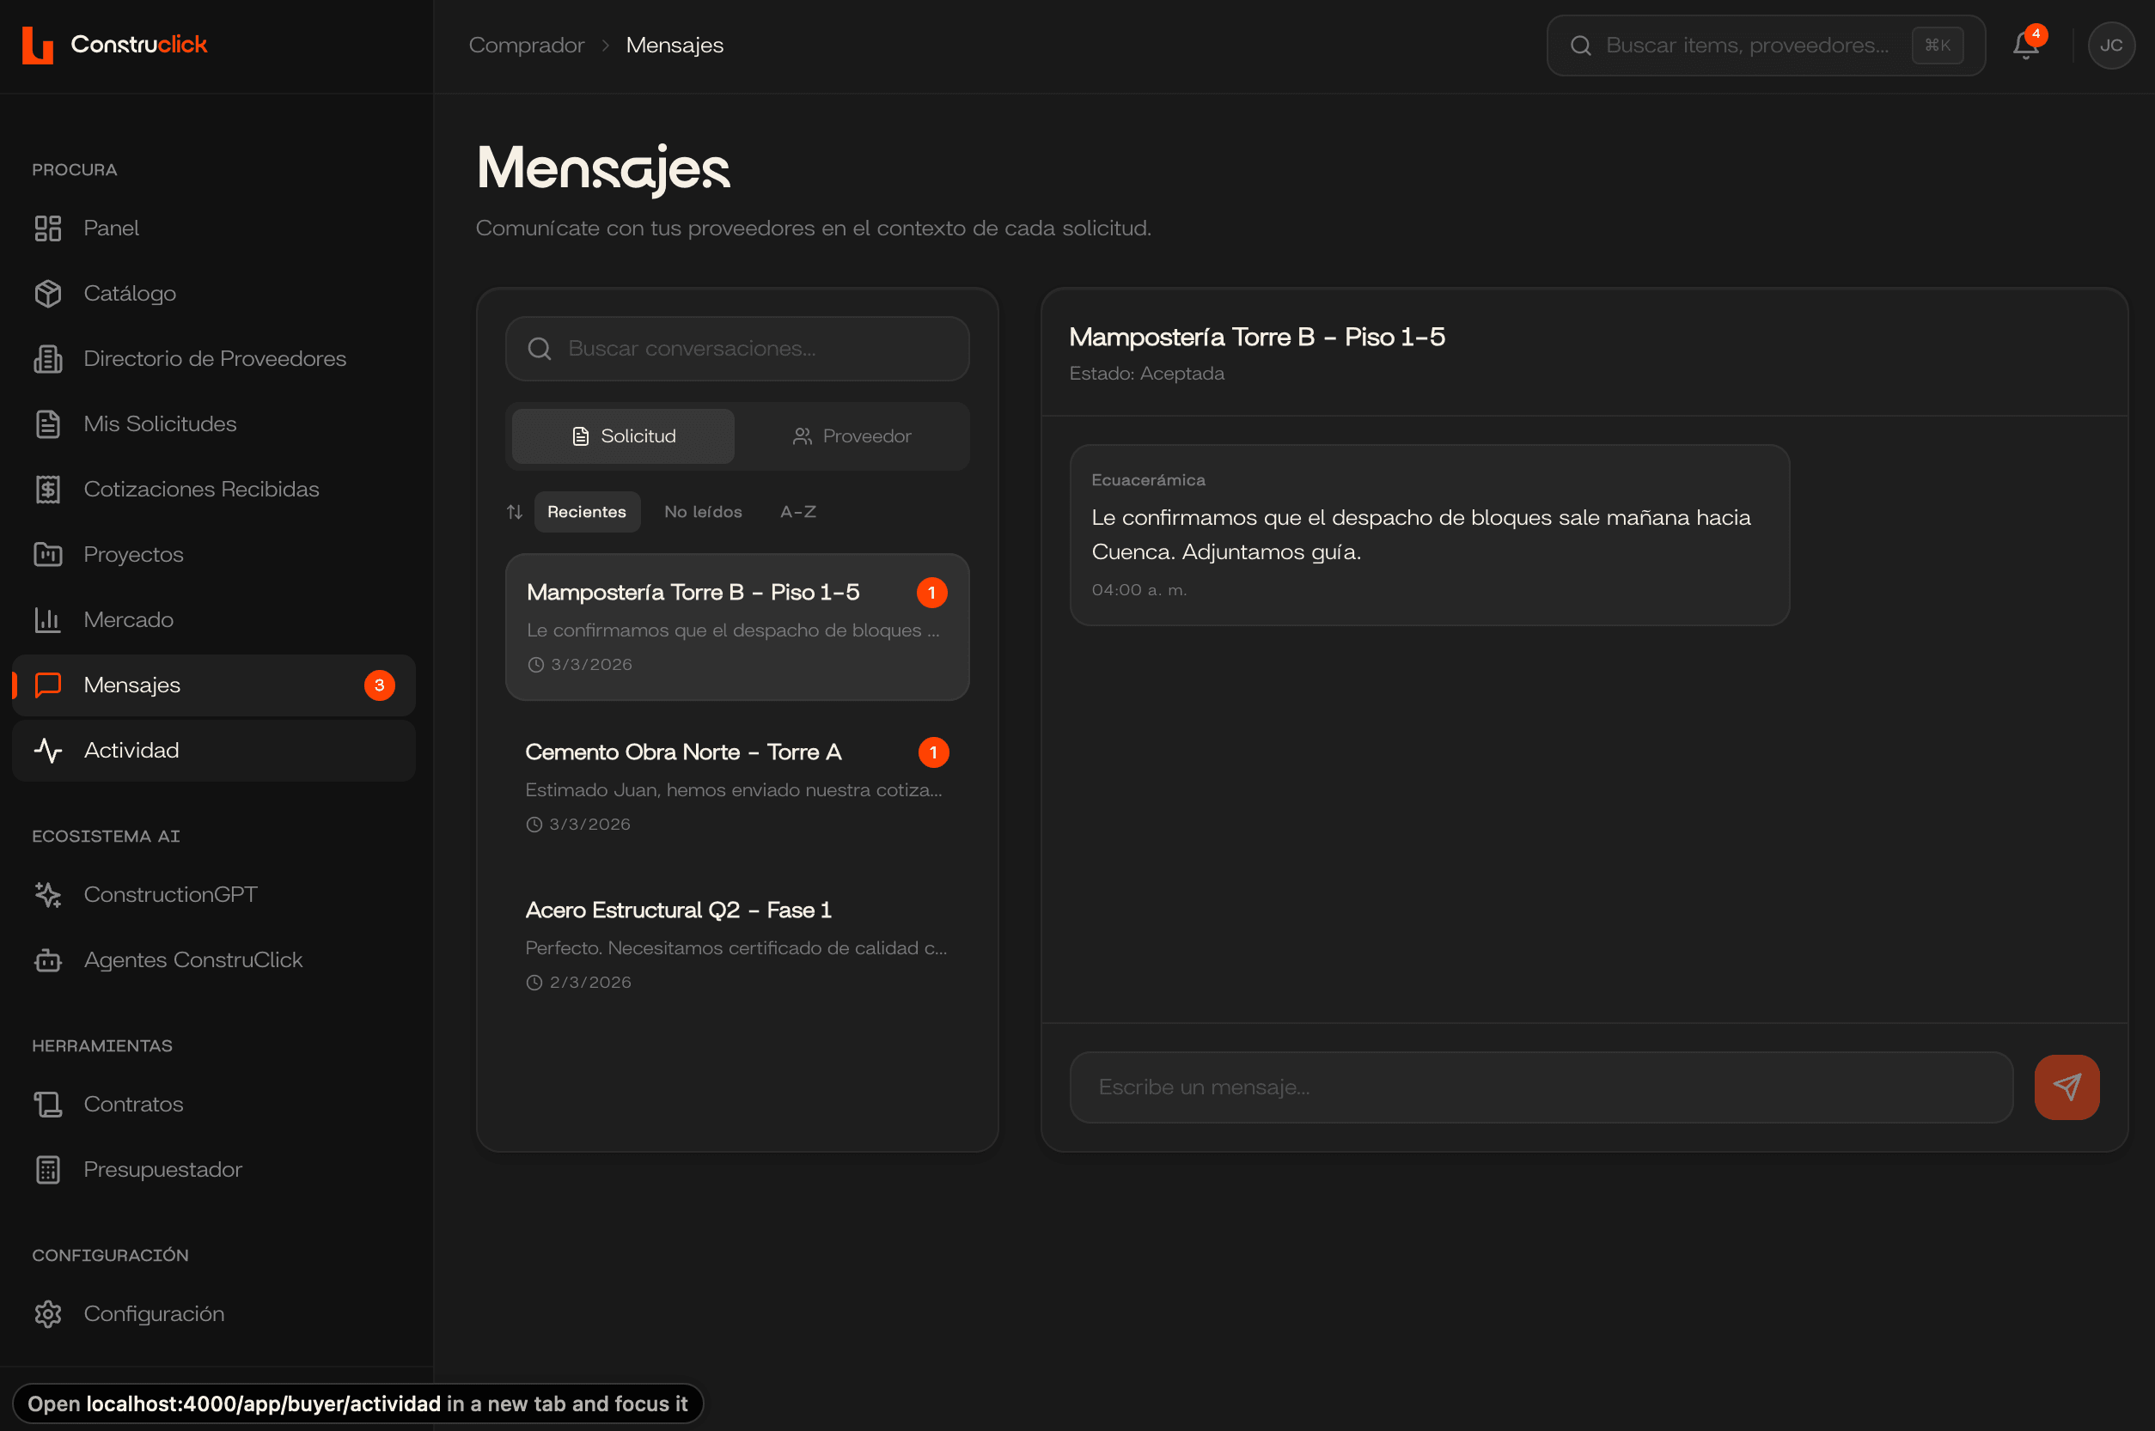
Task: Click the Directorio de Proveedores building icon
Action: click(x=47, y=359)
